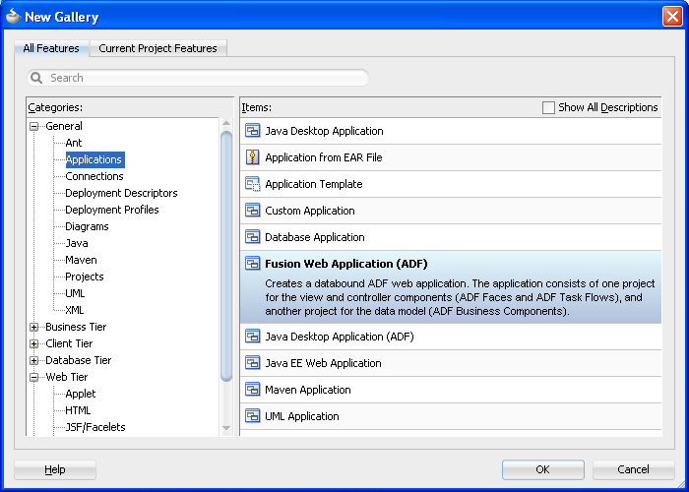The width and height of the screenshot is (689, 492).
Task: Collapse the General category node
Action: [33, 127]
